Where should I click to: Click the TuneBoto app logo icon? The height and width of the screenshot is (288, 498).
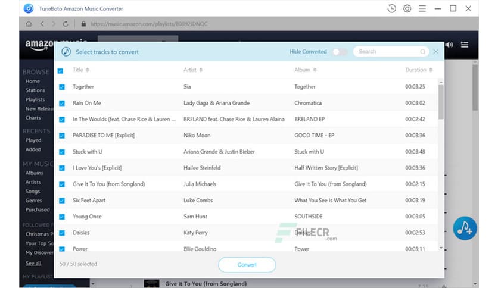[29, 8]
